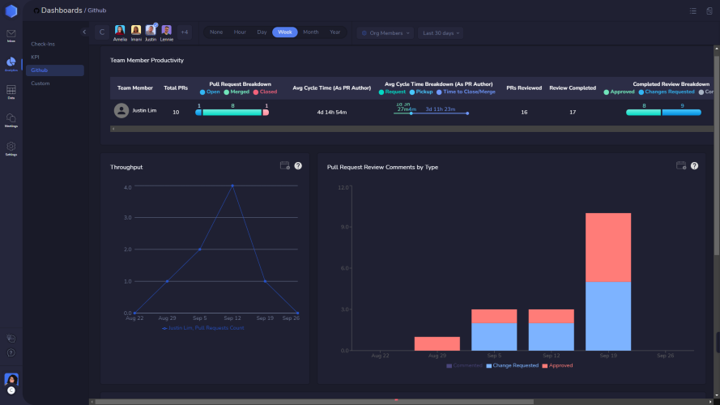This screenshot has height=405, width=720.
Task: Open the Last 30 days date range dropdown
Action: coord(441,33)
